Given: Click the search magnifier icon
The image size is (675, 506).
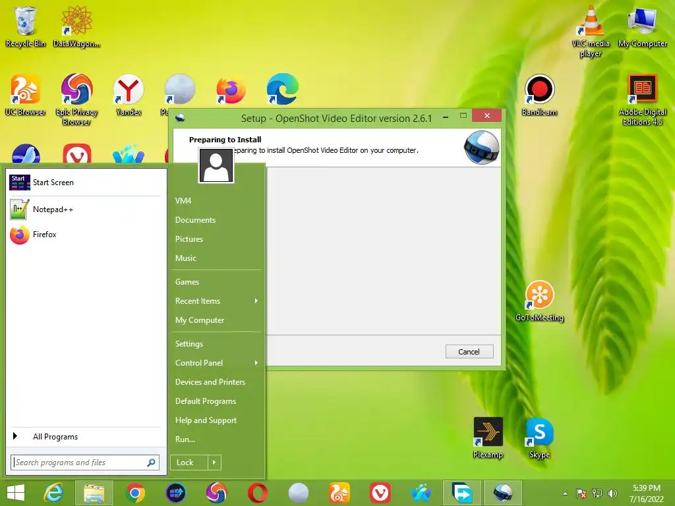Looking at the screenshot, I should [151, 463].
